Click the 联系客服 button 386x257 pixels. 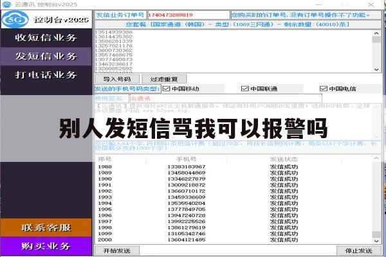point(46,227)
